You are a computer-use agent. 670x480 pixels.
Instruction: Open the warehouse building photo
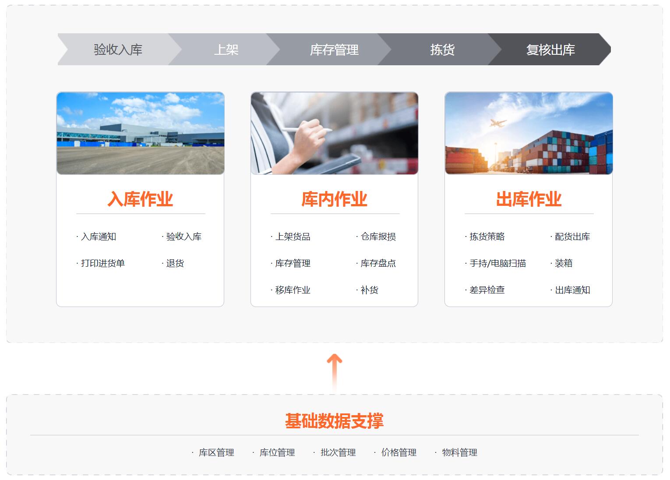(x=140, y=133)
